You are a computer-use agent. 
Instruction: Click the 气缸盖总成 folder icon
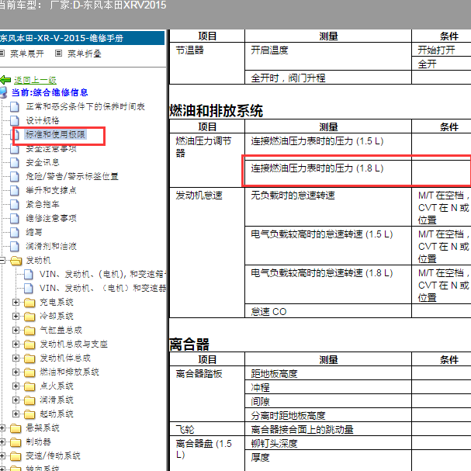coord(29,331)
